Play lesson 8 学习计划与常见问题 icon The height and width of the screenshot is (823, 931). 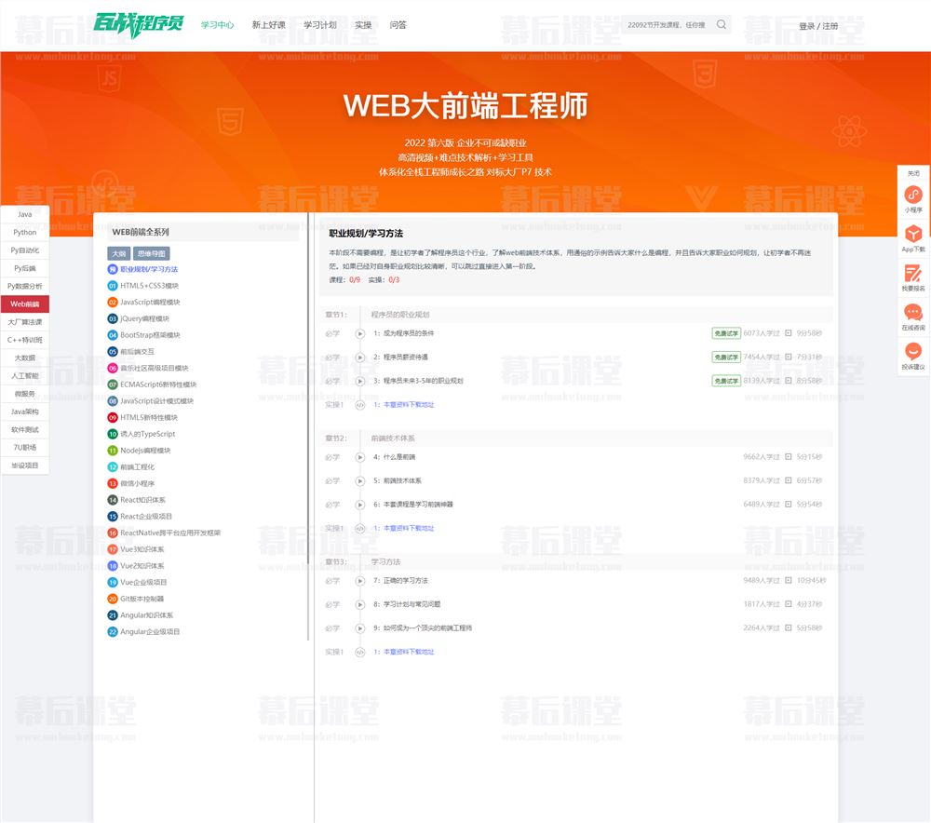click(x=359, y=604)
